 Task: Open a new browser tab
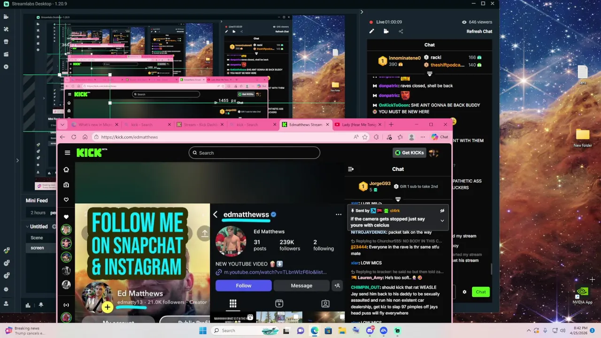(x=391, y=124)
